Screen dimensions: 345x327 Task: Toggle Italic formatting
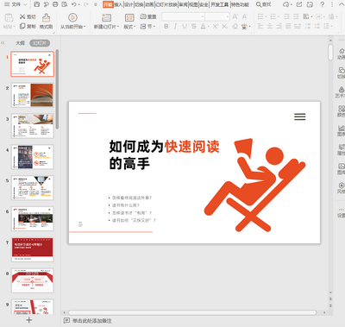(175, 27)
